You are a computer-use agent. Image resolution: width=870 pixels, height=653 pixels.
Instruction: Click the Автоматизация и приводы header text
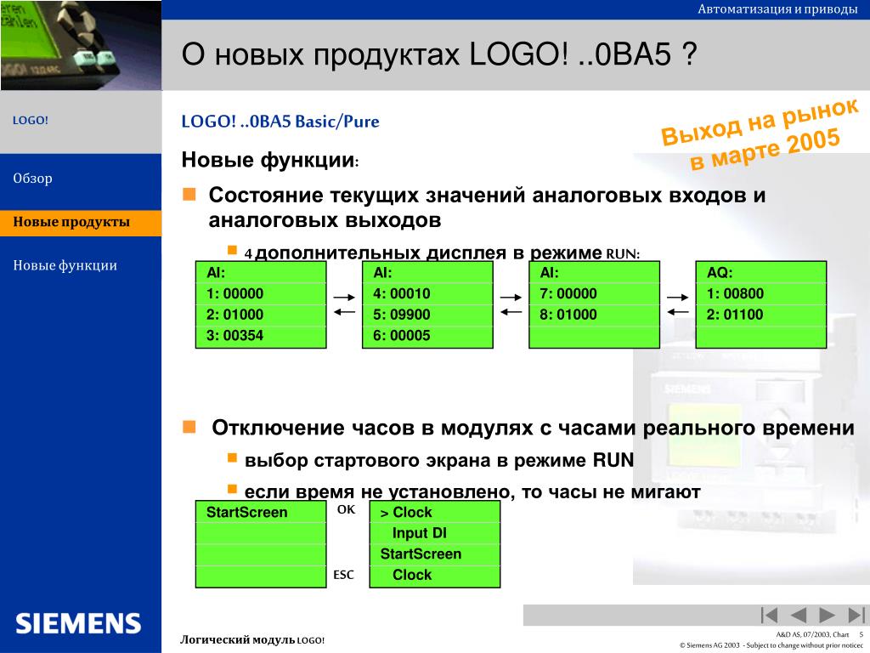click(778, 9)
